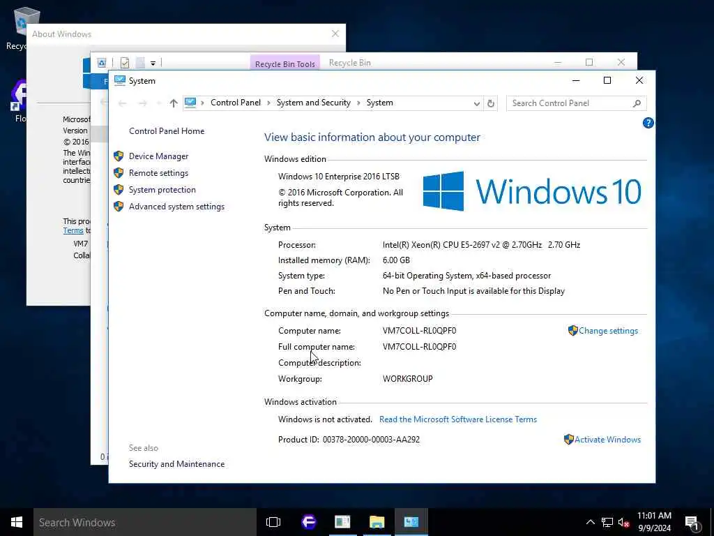Expand chevron after System and Security breadcrumb
The width and height of the screenshot is (714, 536).
coord(358,103)
